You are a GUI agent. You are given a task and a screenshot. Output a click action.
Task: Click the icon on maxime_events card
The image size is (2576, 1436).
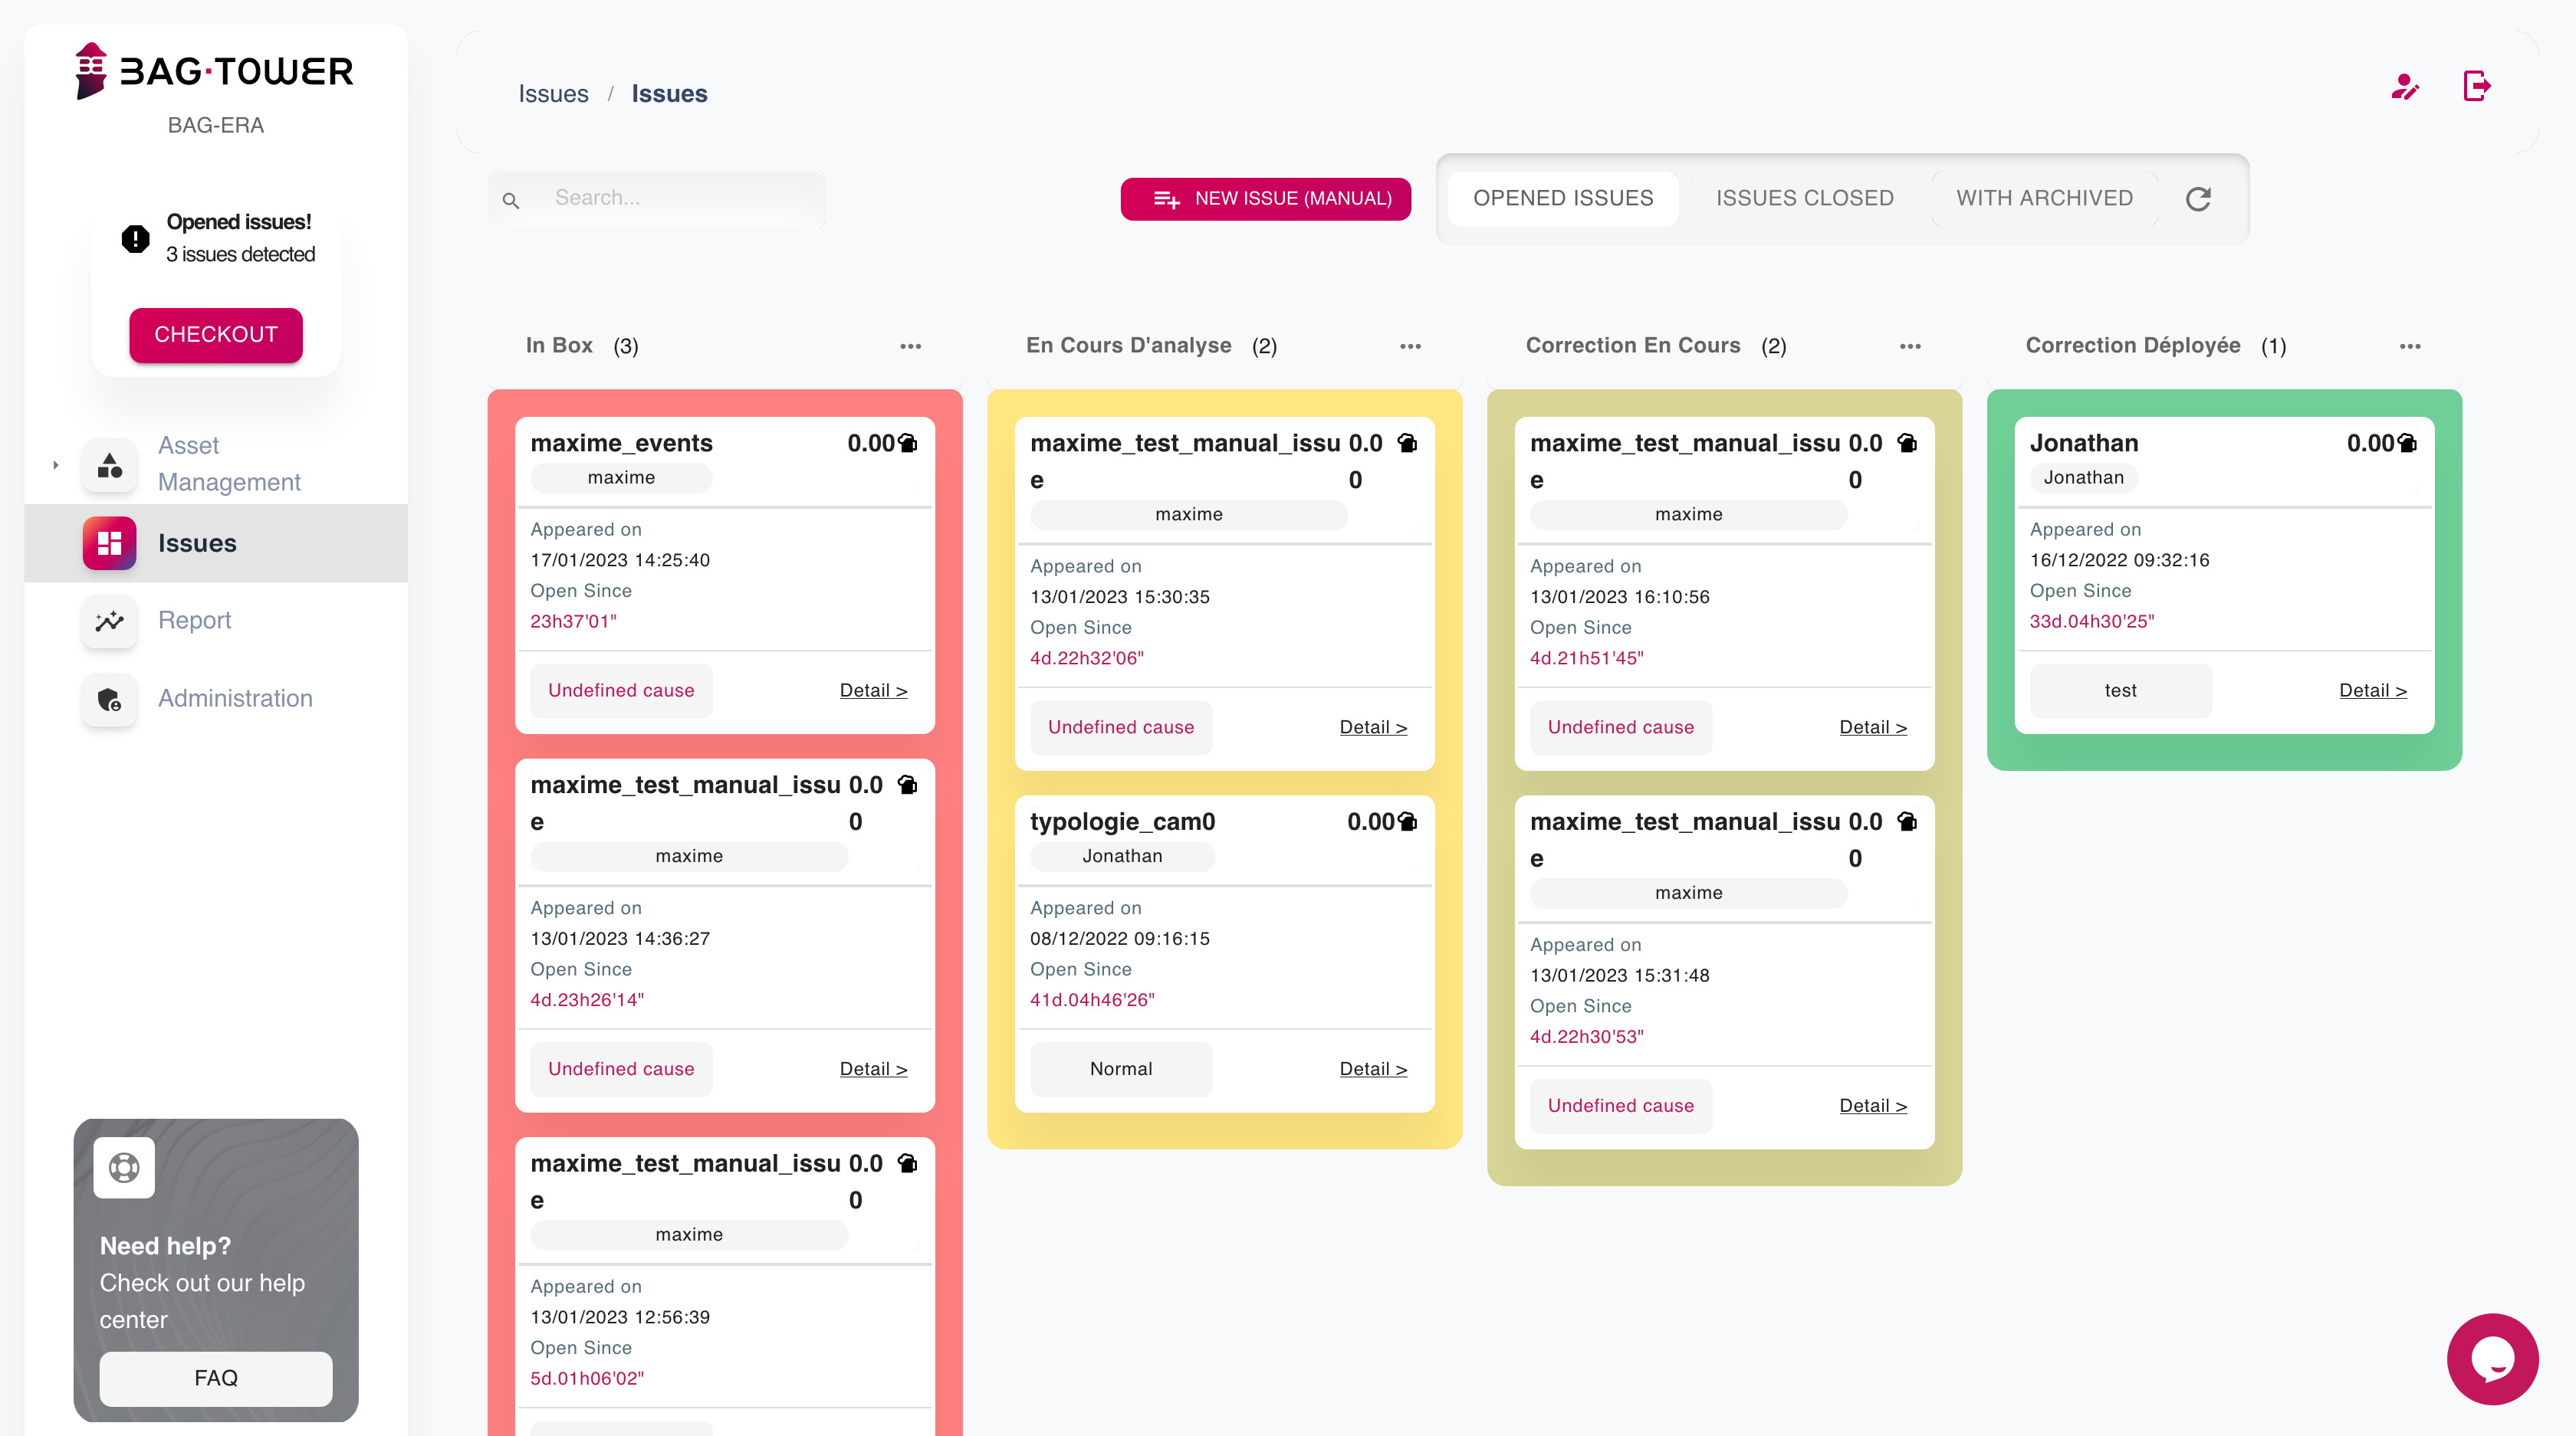click(908, 443)
